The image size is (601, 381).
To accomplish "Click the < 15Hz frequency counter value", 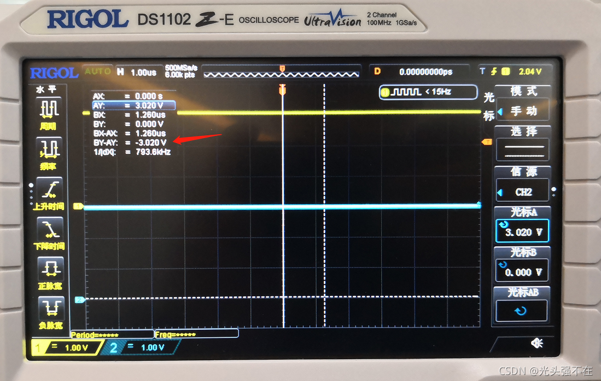I will click(438, 92).
